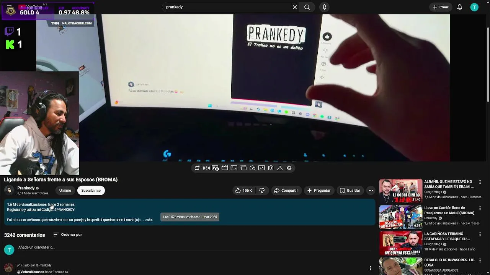This screenshot has width=490, height=275.
Task: Click the Suscribirme button
Action: (x=91, y=190)
